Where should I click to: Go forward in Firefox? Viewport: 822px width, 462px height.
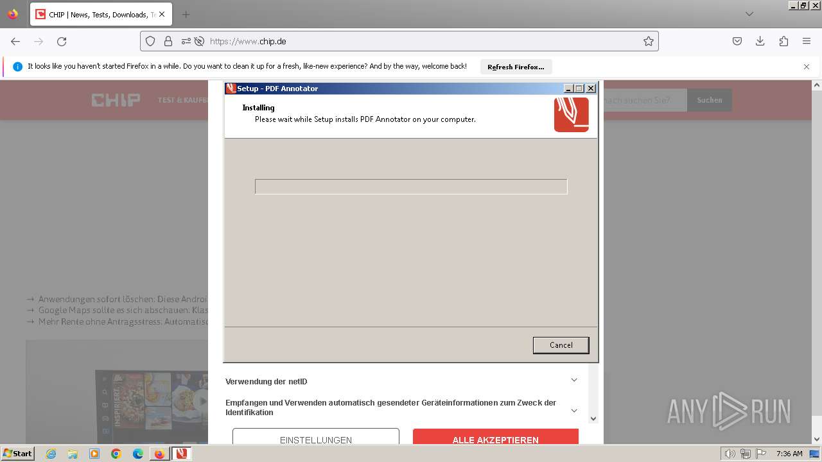point(39,41)
